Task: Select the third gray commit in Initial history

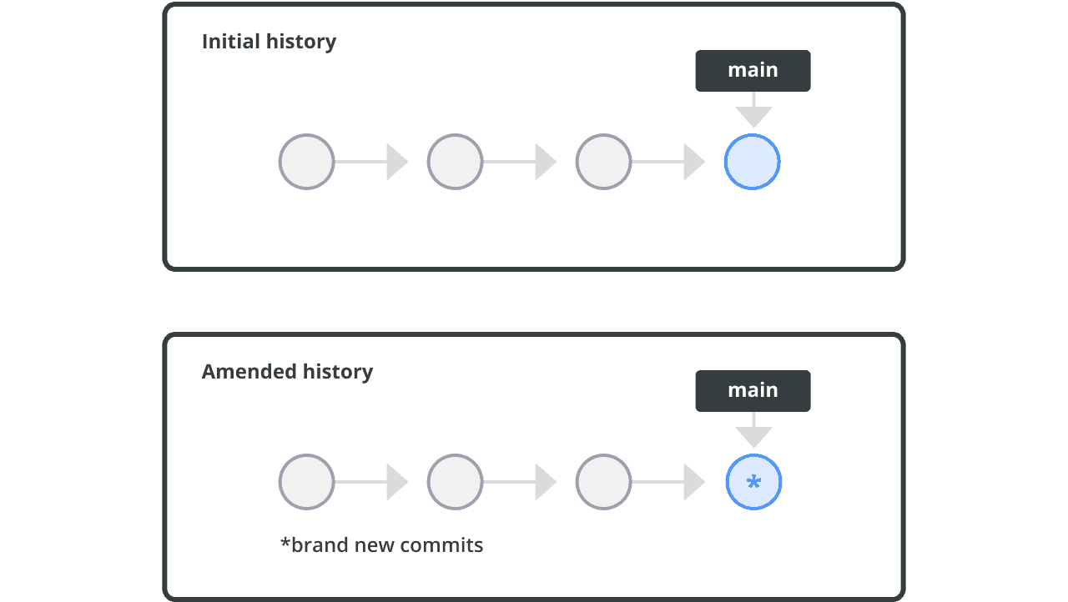Action: (603, 162)
